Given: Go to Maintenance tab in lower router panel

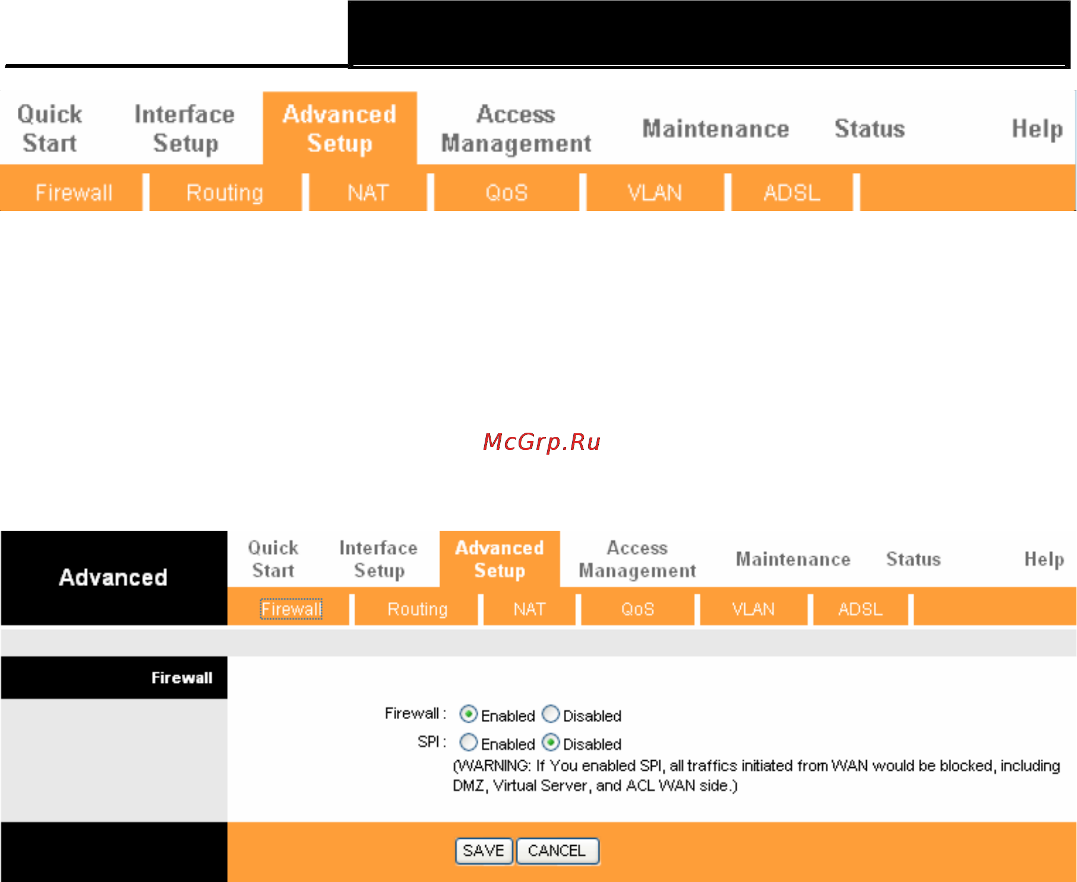Looking at the screenshot, I should point(793,559).
